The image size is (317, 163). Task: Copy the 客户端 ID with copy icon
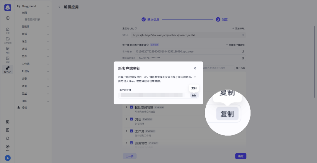tap(243, 52)
